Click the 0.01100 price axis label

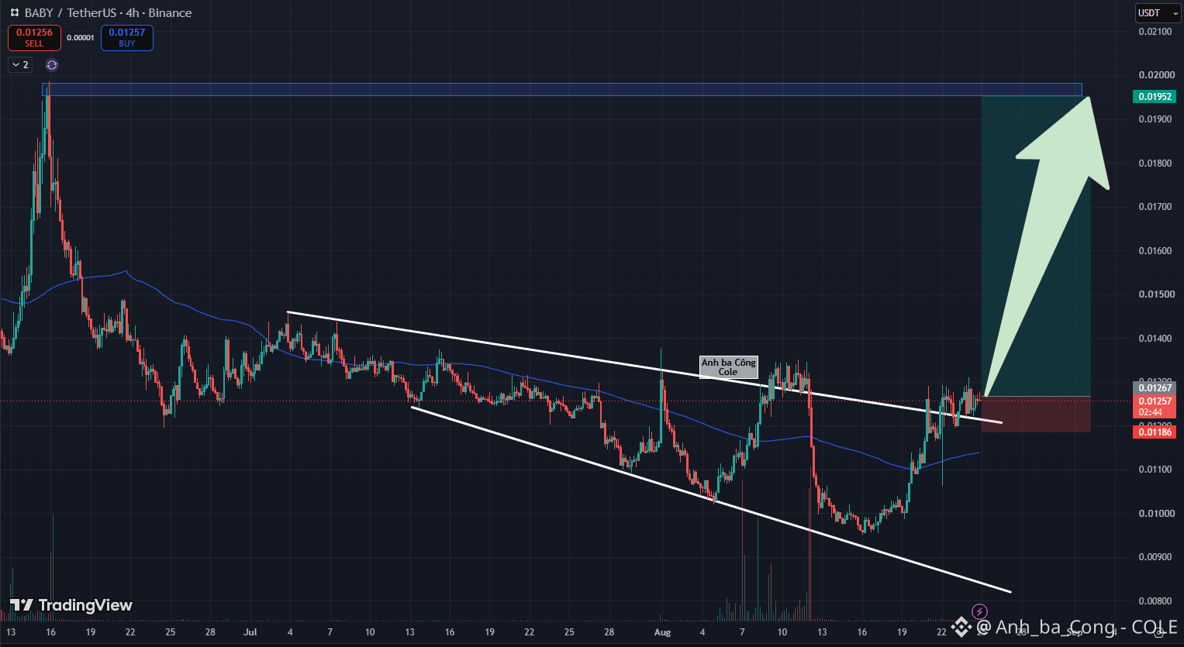(x=1155, y=470)
